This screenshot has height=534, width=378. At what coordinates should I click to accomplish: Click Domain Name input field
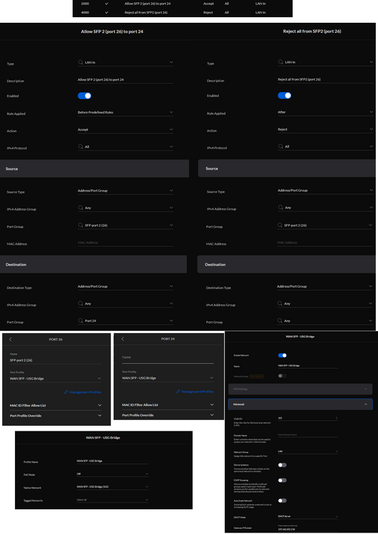click(x=308, y=435)
